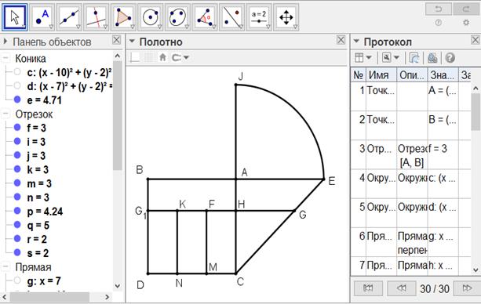
Task: Go to first construction step
Action: tap(368, 288)
